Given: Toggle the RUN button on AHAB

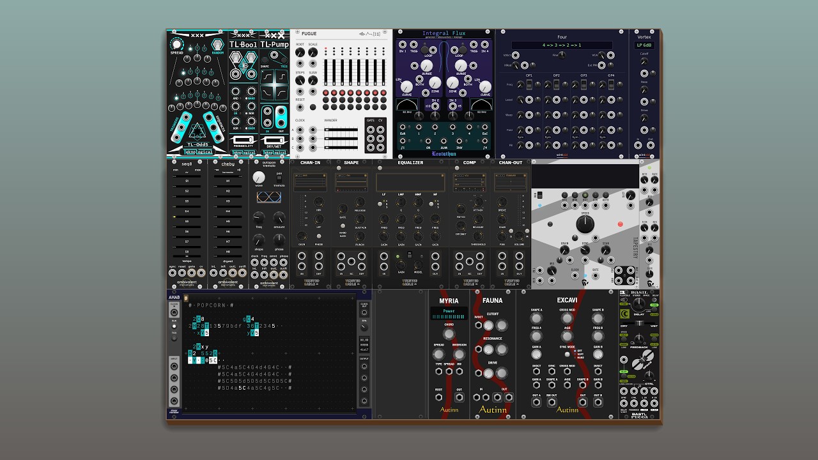Looking at the screenshot, I should click(174, 326).
